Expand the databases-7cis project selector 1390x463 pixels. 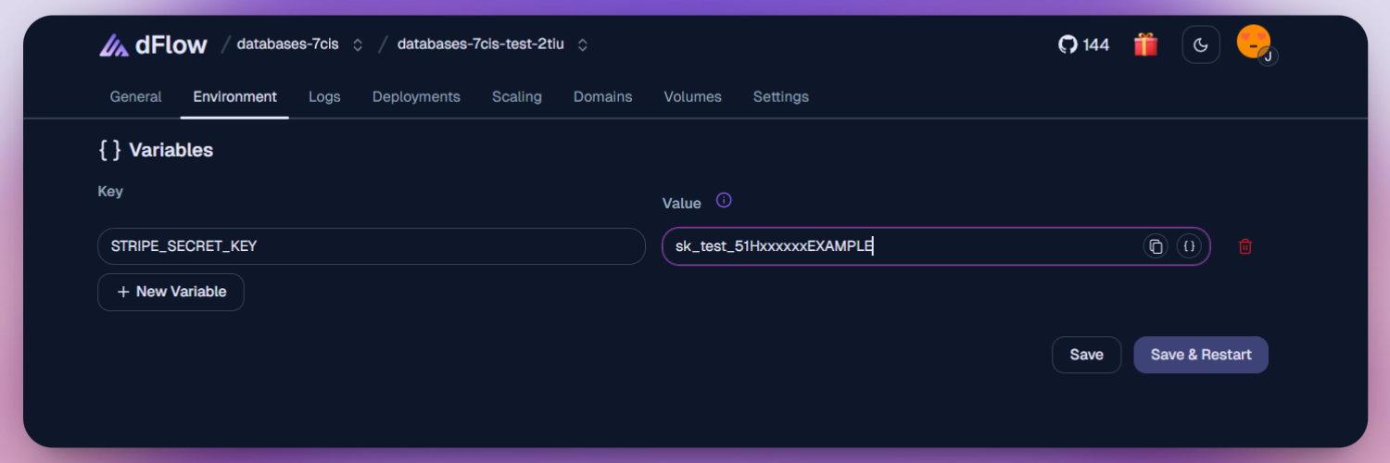[x=358, y=44]
